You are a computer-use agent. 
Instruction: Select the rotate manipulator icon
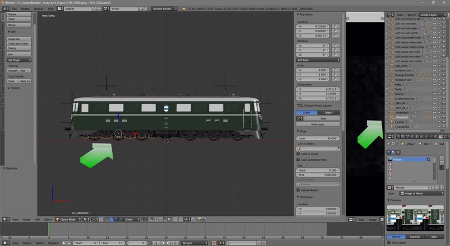[x=116, y=220]
